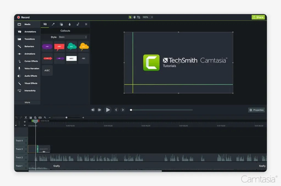Choose the large plain ABC text callout

pos(47,71)
